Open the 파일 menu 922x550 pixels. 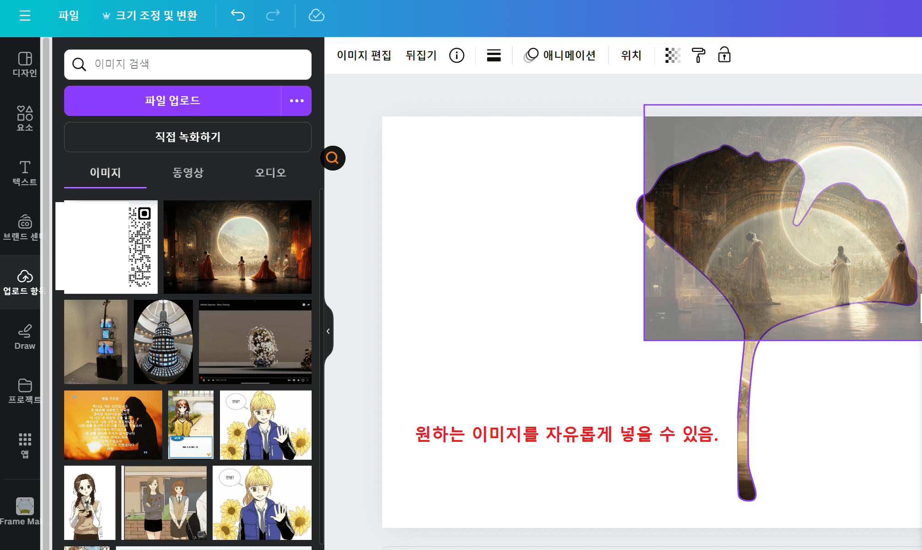pyautogui.click(x=68, y=15)
